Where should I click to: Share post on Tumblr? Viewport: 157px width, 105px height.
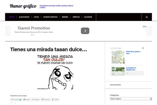click(55, 99)
